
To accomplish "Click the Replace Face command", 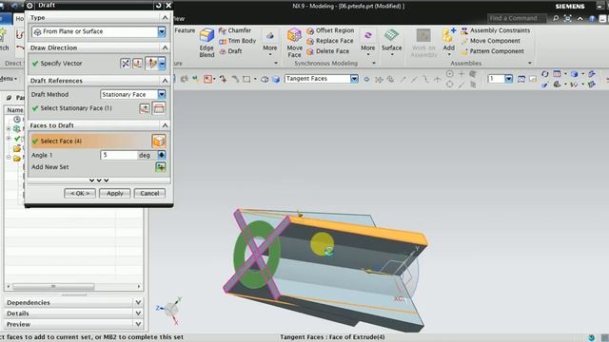I will click(x=330, y=41).
